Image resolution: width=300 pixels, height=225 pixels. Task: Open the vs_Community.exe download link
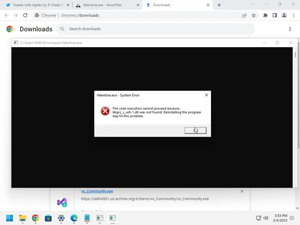click(97, 191)
